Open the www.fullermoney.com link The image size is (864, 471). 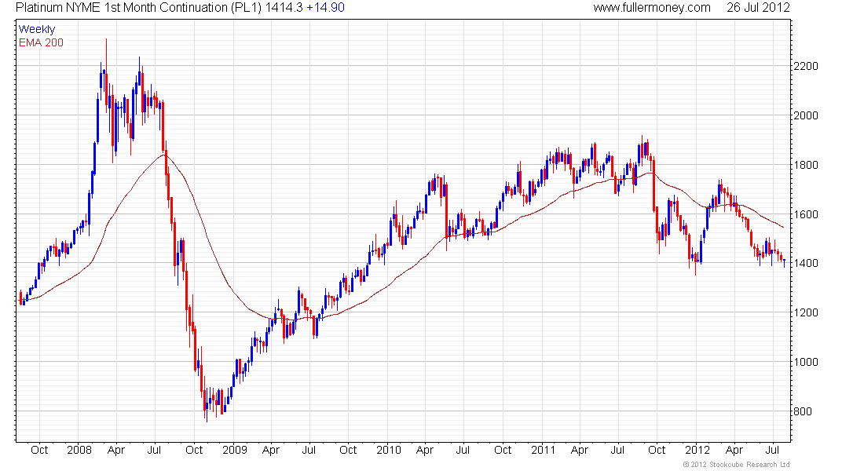coord(652,8)
